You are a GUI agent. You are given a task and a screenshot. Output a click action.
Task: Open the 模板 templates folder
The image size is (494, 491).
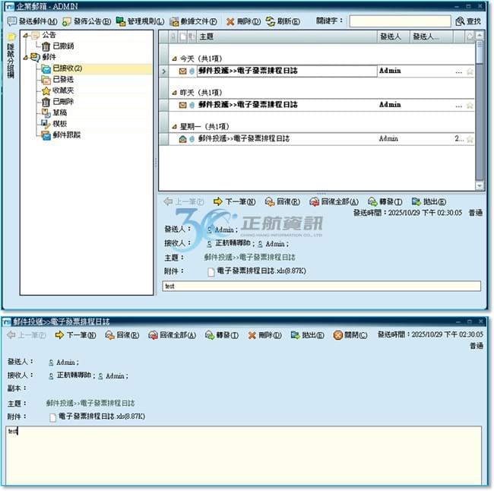coord(54,124)
